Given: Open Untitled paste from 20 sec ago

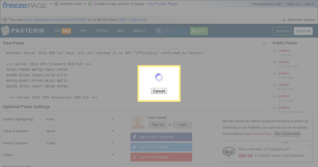Looking at the screenshot, I should point(283,73).
